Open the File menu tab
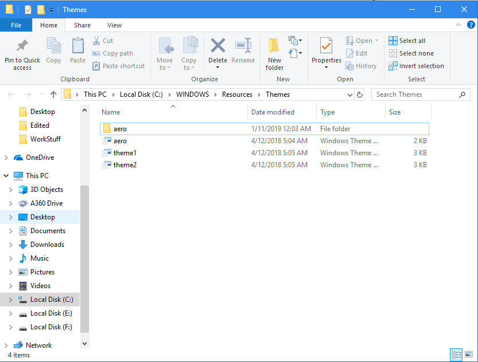 point(16,25)
